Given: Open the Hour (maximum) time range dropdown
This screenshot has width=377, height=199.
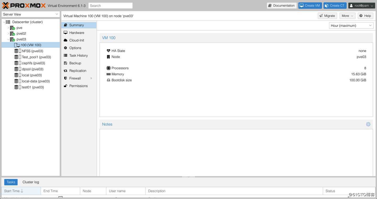Looking at the screenshot, I should 351,25.
